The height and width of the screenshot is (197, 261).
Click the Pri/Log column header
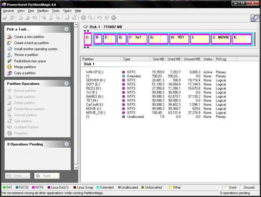[225, 59]
